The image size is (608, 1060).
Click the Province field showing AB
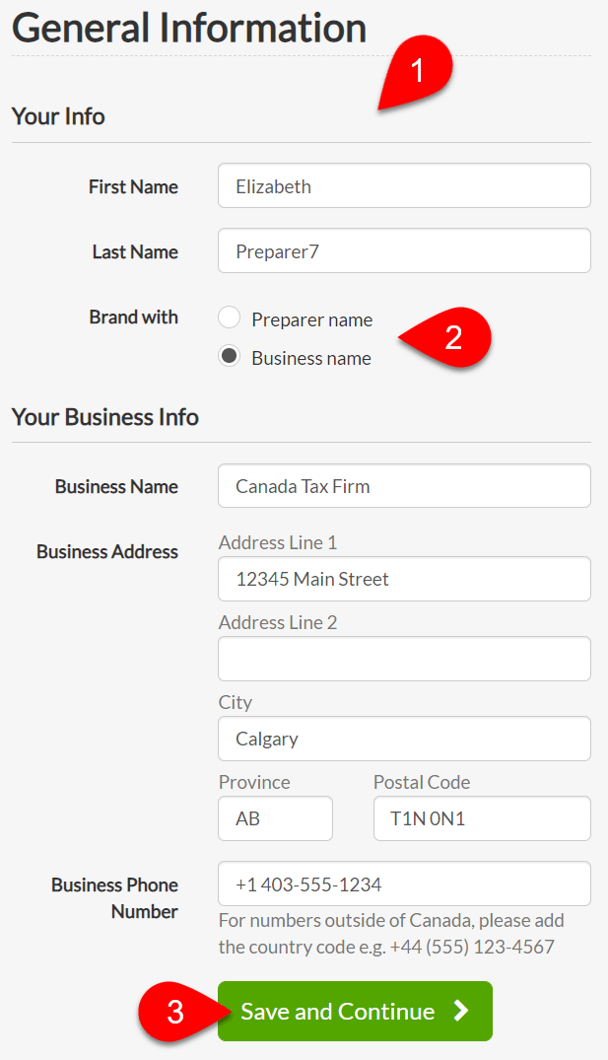(x=275, y=818)
